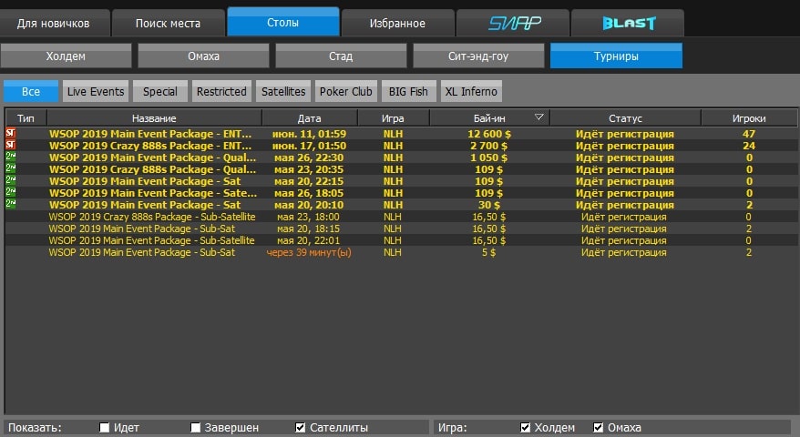Select the 5 $ Sub-Sat tournament row
Viewport: 800px width, 437px height.
(x=141, y=252)
